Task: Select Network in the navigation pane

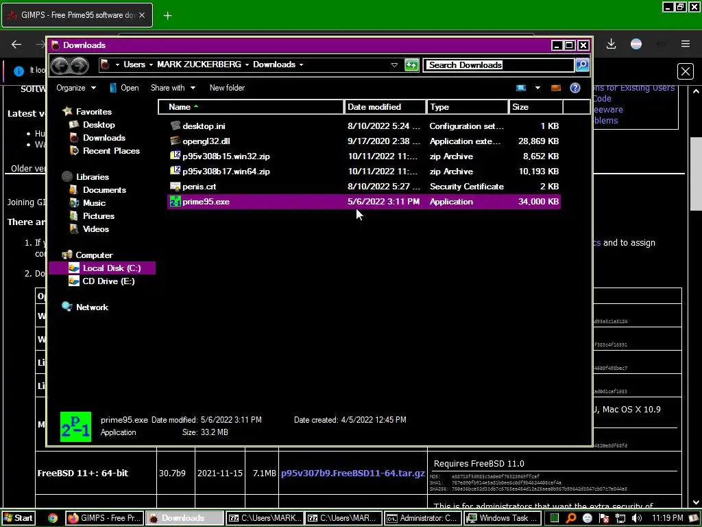Action: 92,307
